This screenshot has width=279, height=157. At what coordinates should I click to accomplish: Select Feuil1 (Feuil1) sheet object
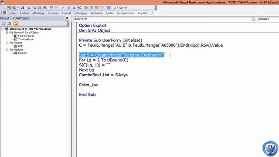click(26, 36)
